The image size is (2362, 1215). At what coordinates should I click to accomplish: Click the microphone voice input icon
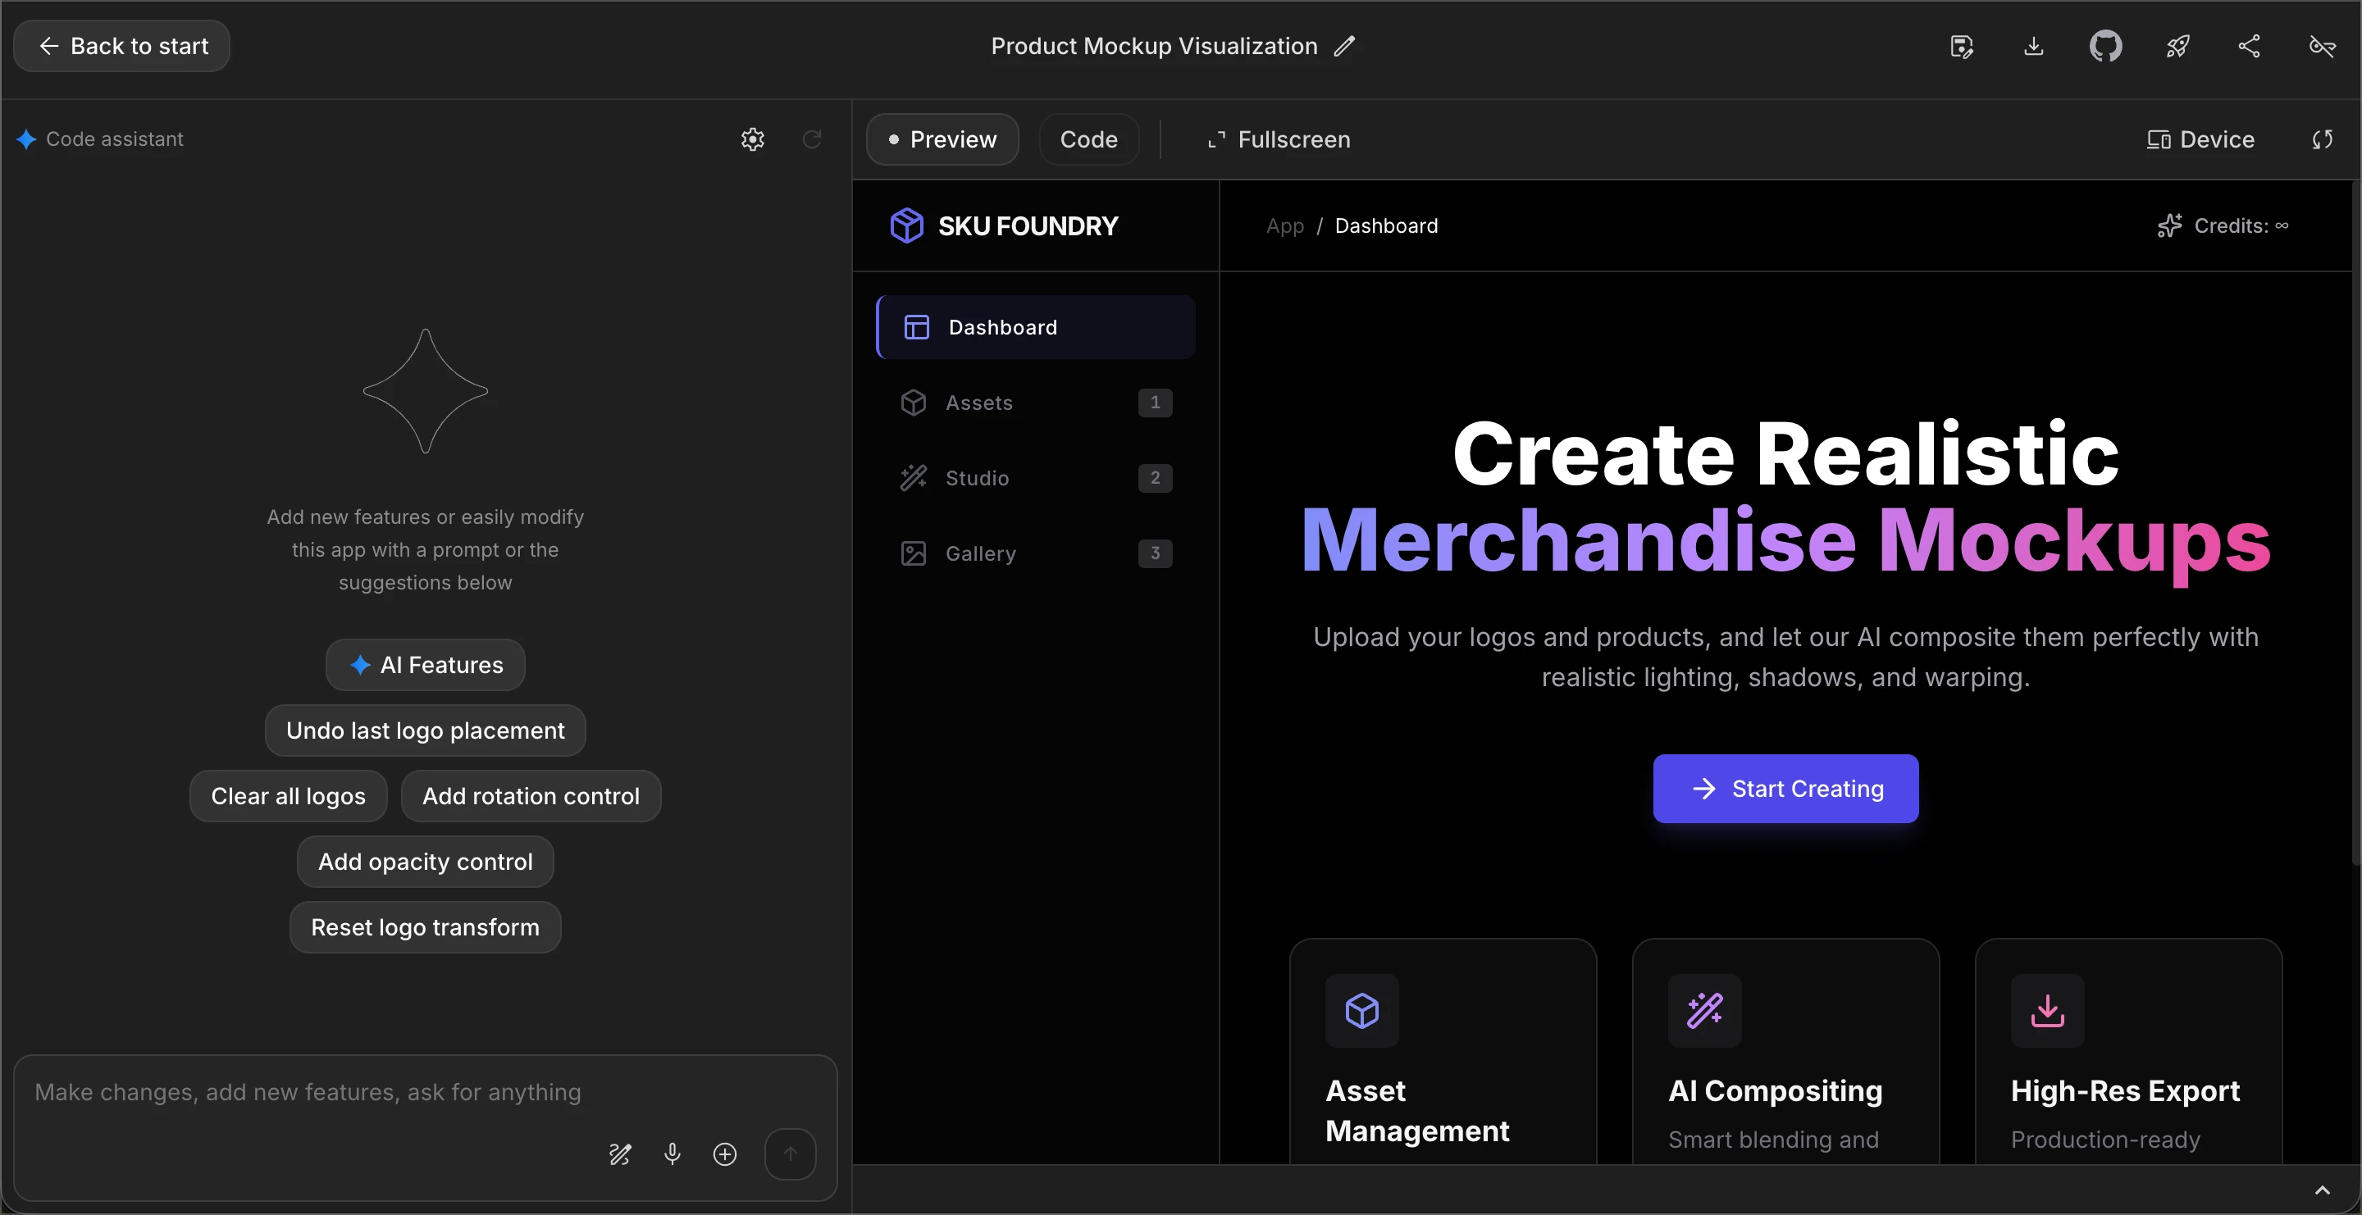pyautogui.click(x=673, y=1154)
